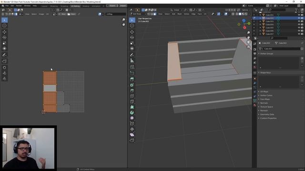The width and height of the screenshot is (305, 171).
Task: Switch to the UV Editing workspace tab
Action: (75, 6)
